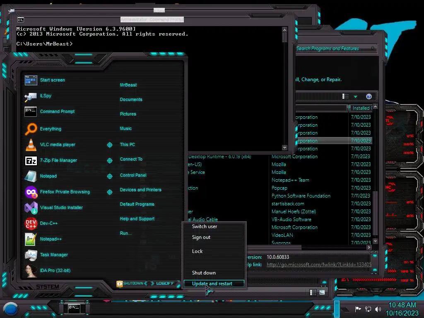Open Help and Support link
Screen dimensions: 424x318
pyautogui.click(x=137, y=219)
